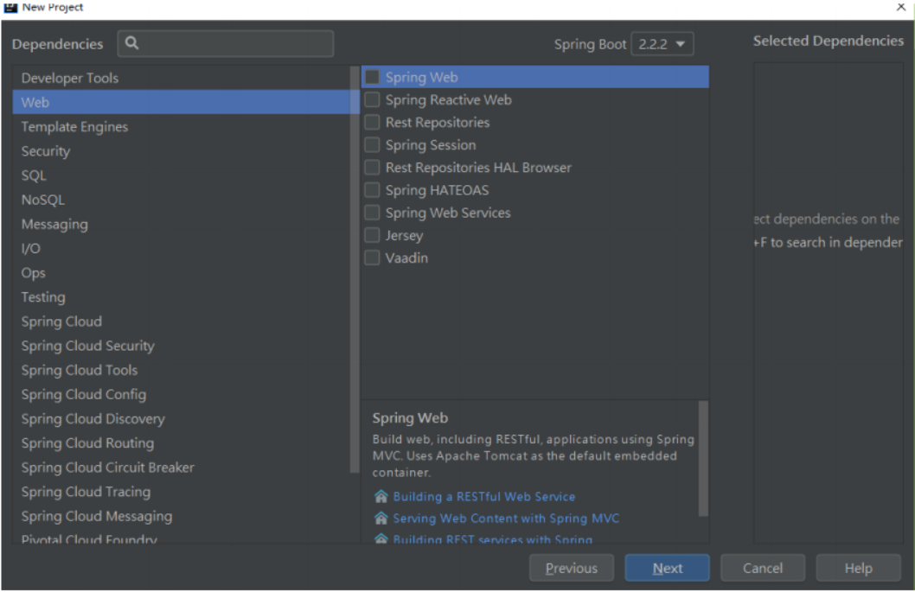This screenshot has height=592, width=915.
Task: Enable the Spring Reactive Web checkbox
Action: click(x=372, y=99)
